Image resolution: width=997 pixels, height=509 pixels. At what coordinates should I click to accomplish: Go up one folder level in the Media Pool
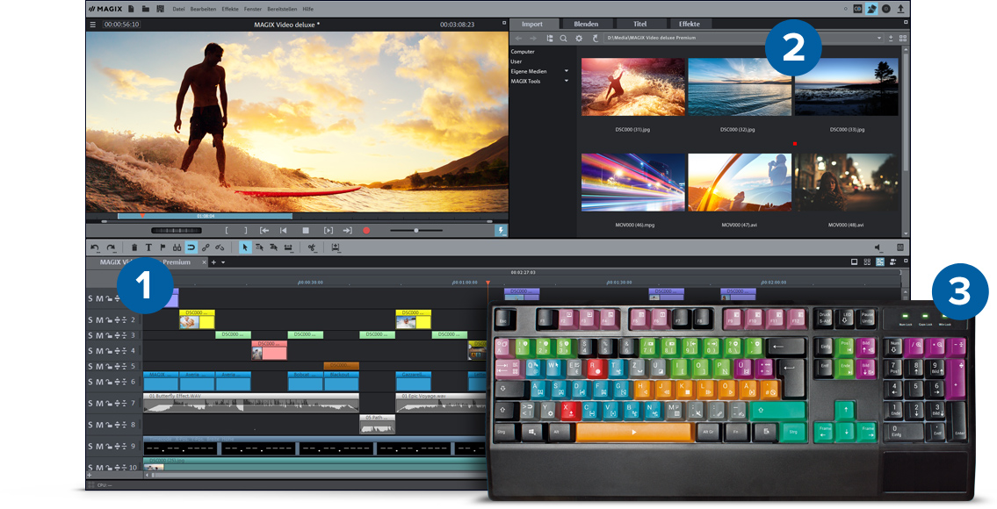click(596, 38)
